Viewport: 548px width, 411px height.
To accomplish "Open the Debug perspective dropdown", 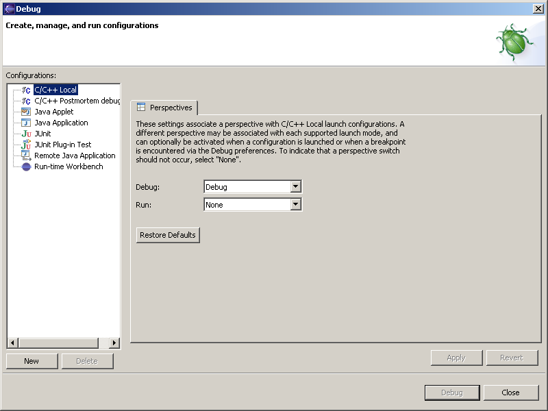I will pyautogui.click(x=295, y=187).
